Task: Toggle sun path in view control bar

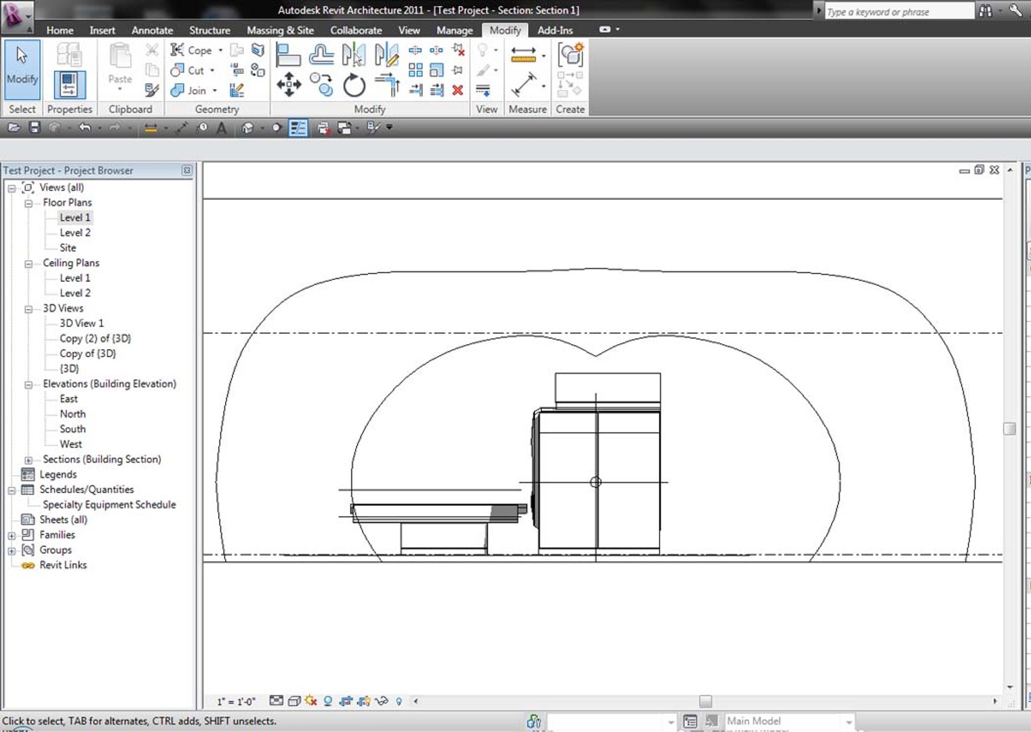Action: [x=310, y=701]
